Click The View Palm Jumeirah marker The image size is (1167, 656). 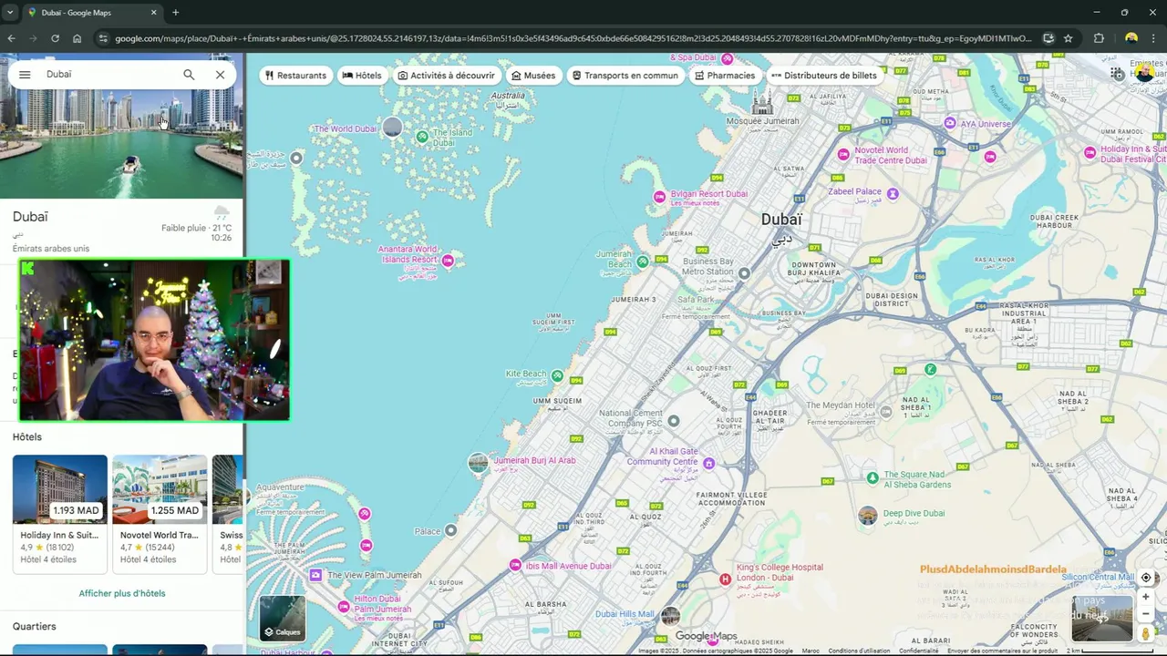tap(315, 575)
